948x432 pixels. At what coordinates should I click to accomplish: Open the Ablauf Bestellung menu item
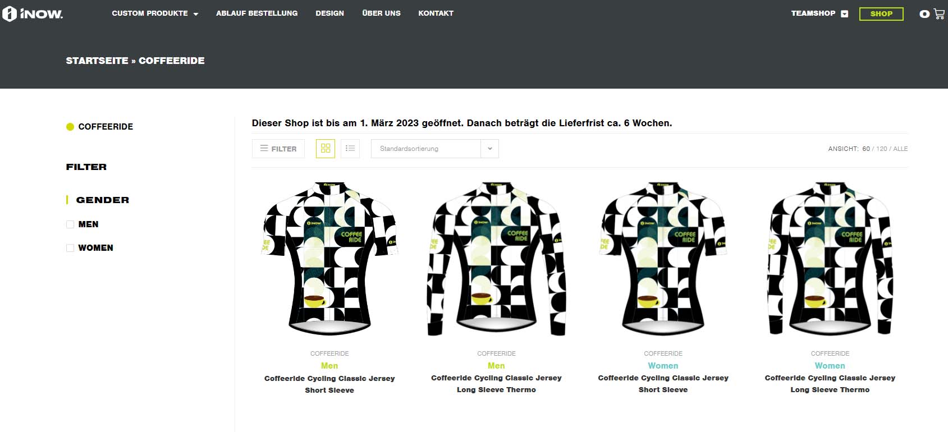click(257, 13)
